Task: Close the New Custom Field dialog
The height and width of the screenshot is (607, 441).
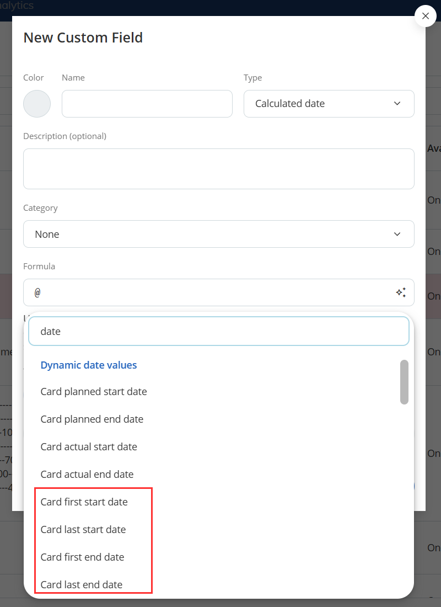Action: coord(425,16)
